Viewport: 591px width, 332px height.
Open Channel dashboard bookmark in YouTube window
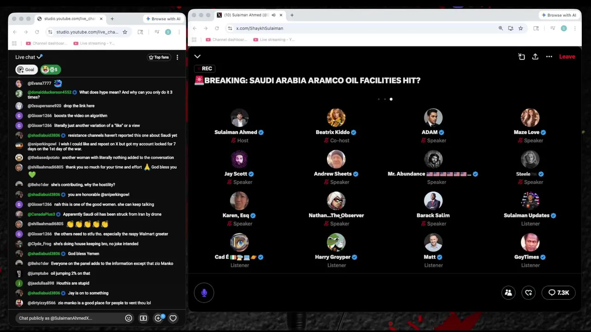point(46,43)
